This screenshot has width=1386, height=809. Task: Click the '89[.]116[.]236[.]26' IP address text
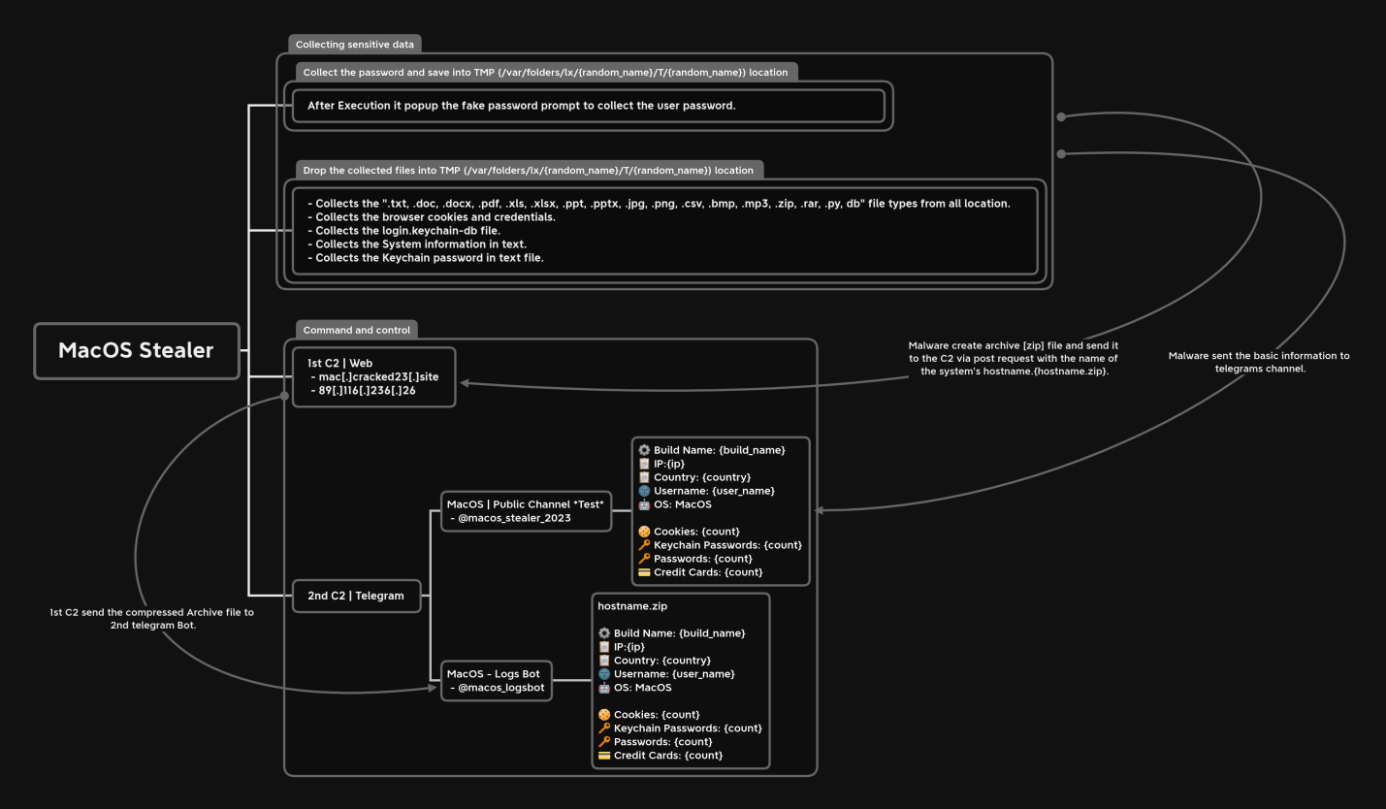pos(367,390)
